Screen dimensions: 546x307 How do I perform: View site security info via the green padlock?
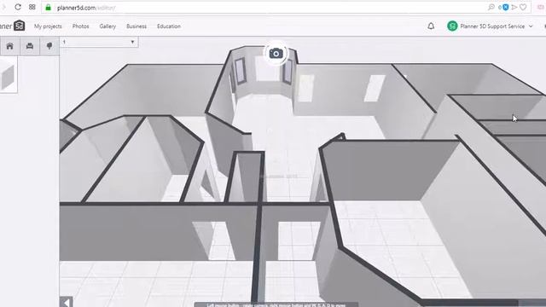49,8
